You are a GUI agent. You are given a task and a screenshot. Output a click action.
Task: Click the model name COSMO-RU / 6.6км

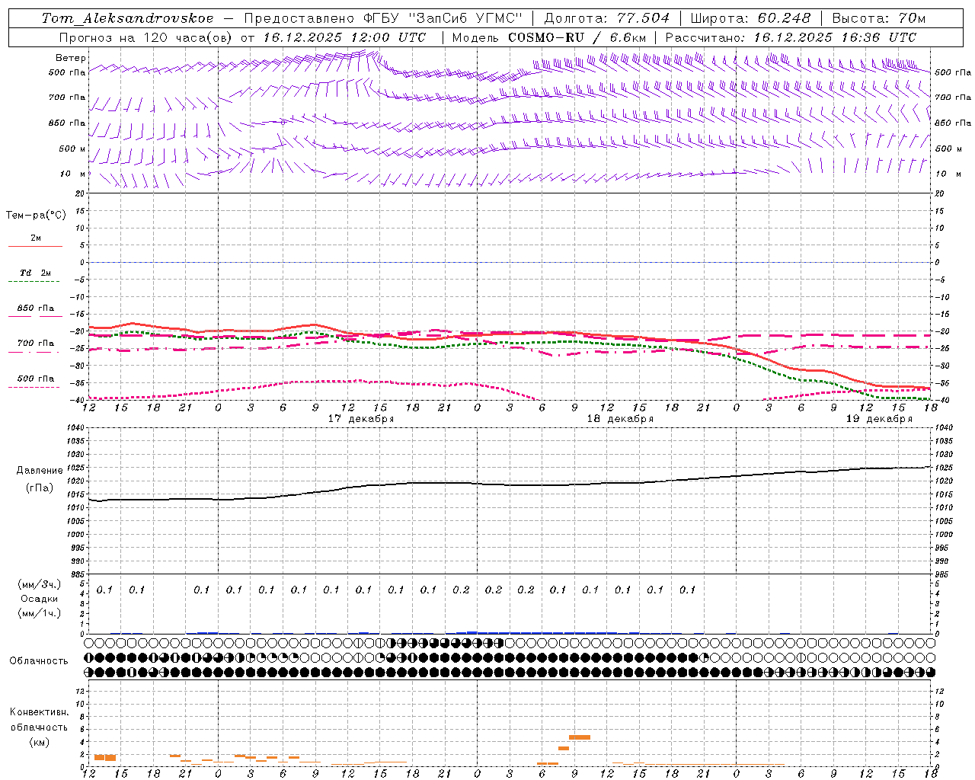577,37
